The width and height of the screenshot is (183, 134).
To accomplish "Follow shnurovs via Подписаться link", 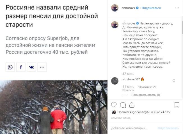I will coord(151,8).
